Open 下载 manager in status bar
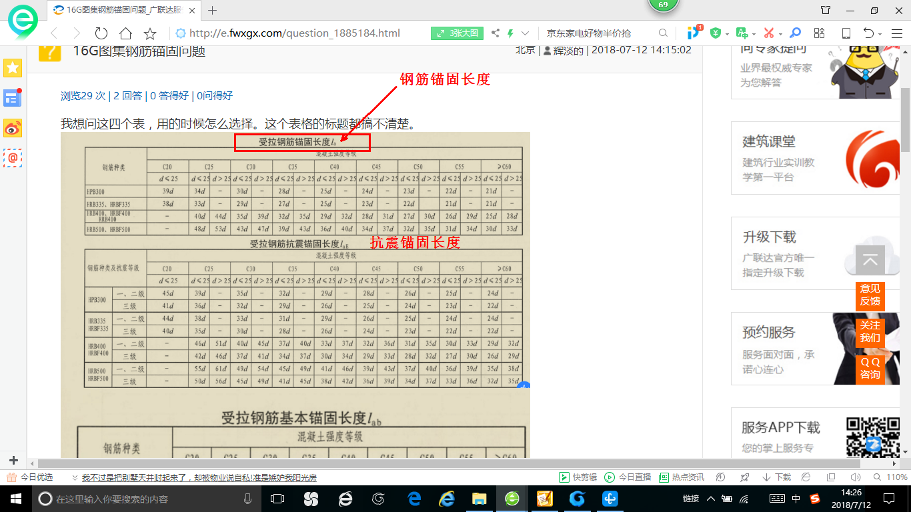The width and height of the screenshot is (911, 512). [776, 477]
